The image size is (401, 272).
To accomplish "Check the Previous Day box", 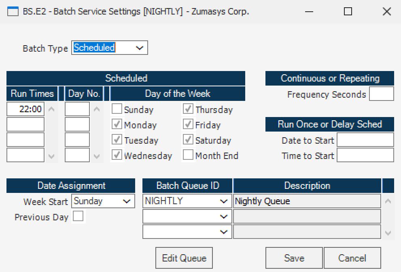I will 78,217.
